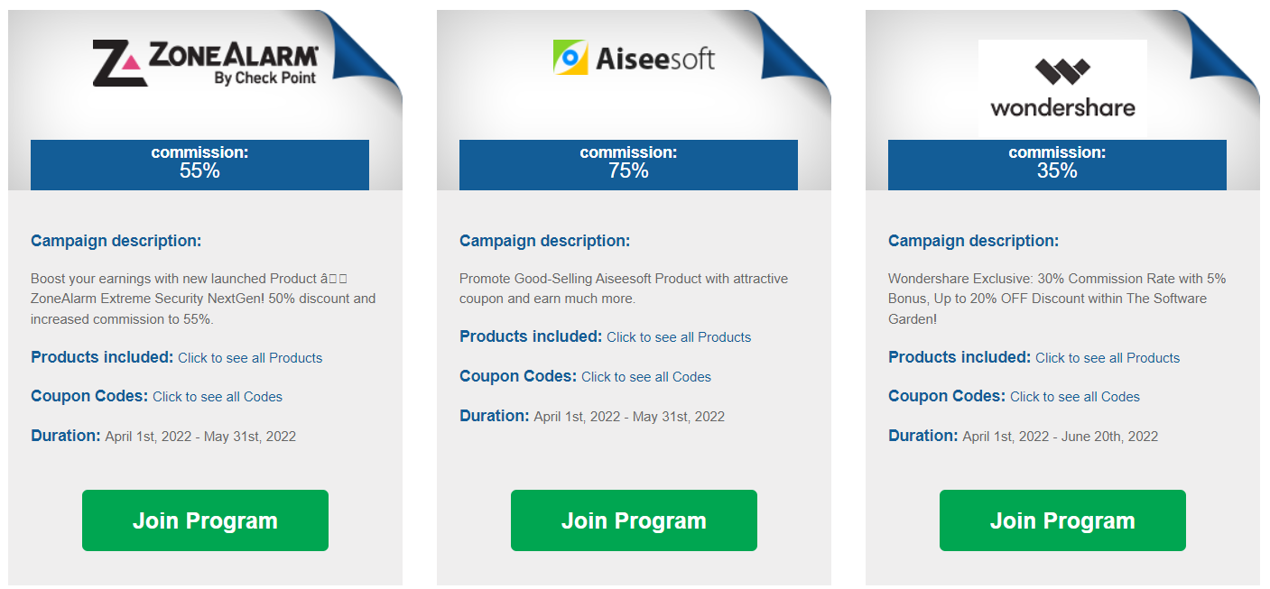
Task: Open Wondershare 'Click to see all Codes' link
Action: point(1075,397)
